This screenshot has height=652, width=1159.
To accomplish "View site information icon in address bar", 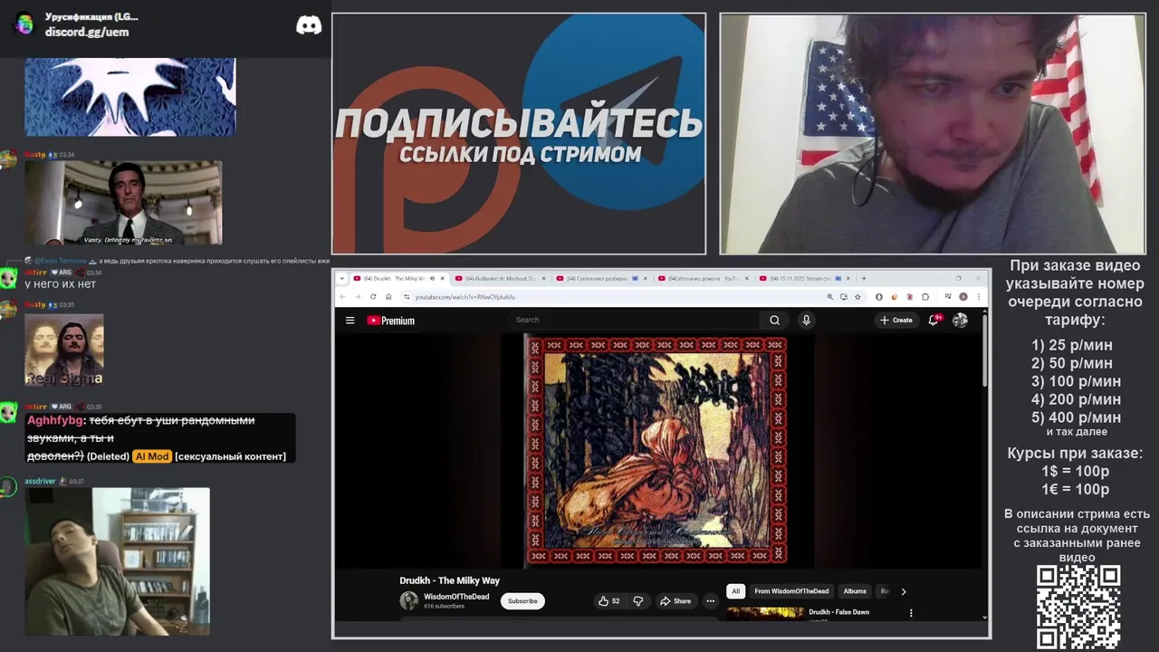I will [x=407, y=296].
